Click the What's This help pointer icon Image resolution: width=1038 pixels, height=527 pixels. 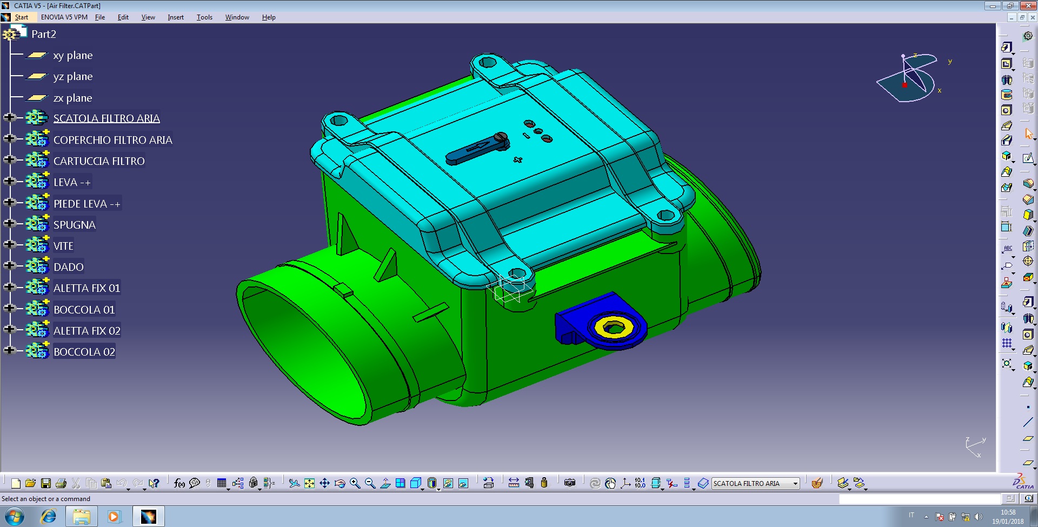pos(154,483)
